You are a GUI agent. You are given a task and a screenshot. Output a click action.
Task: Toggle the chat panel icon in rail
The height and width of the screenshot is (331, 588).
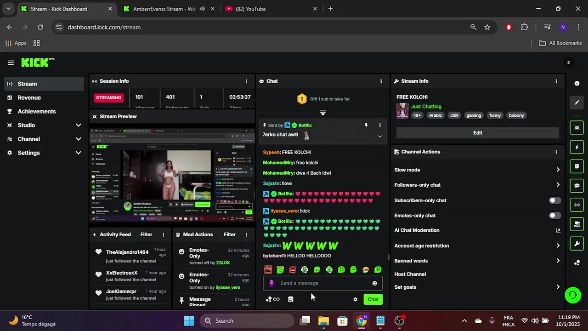(x=577, y=185)
